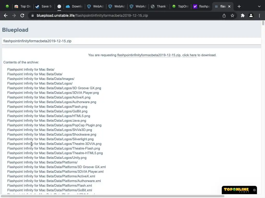Switch to the first green-icon tab
This screenshot has width=265, height=198.
click(x=7, y=6)
